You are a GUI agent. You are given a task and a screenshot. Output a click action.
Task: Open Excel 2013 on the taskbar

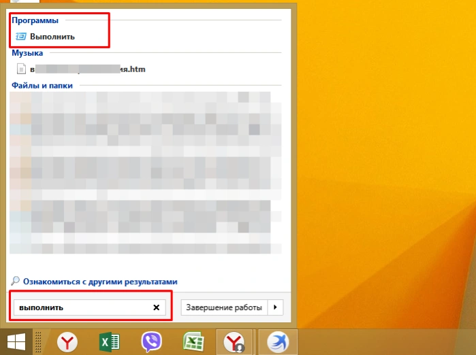110,342
